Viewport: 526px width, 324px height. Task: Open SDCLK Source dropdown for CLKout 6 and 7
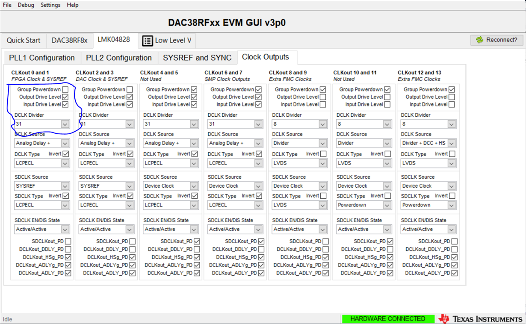(x=235, y=186)
